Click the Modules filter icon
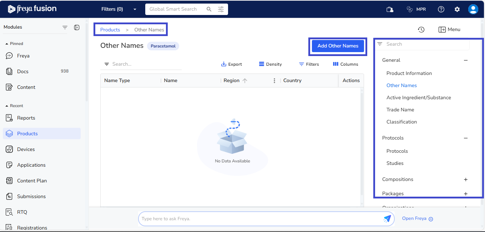The height and width of the screenshot is (232, 485). (x=65, y=27)
